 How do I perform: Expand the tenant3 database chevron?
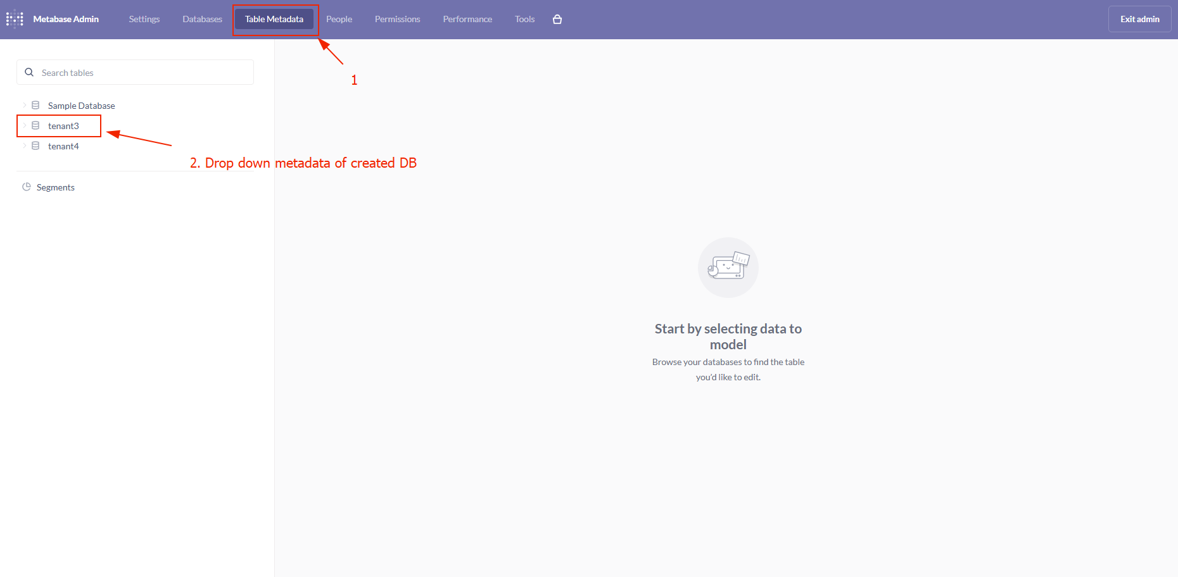(x=25, y=125)
